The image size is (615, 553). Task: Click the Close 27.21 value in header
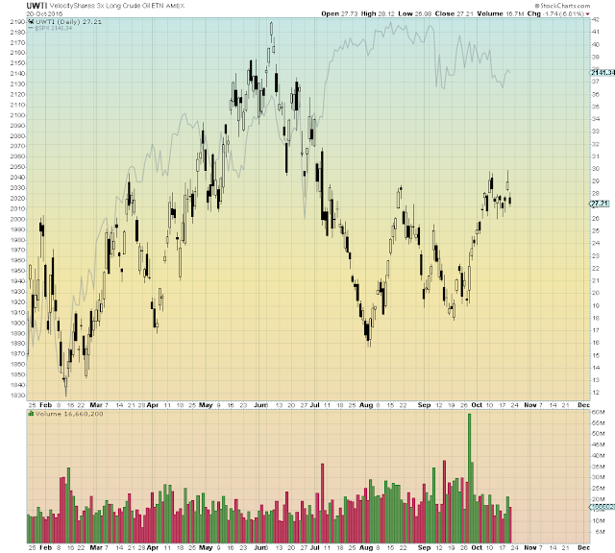tap(455, 13)
